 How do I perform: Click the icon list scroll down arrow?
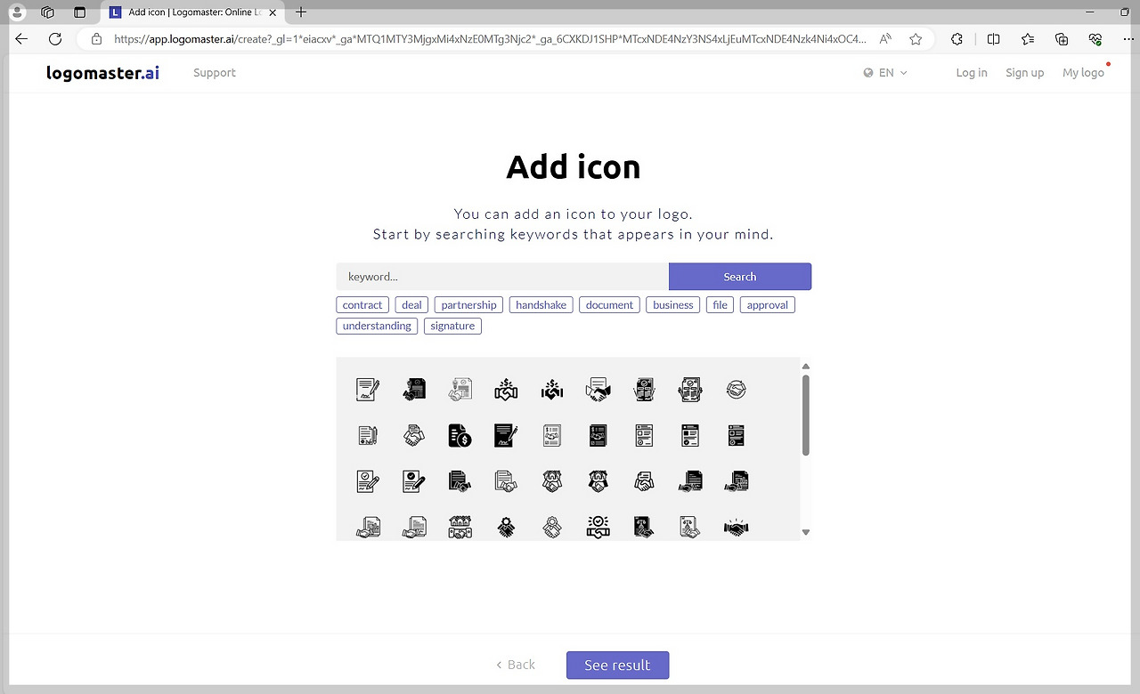pos(806,532)
